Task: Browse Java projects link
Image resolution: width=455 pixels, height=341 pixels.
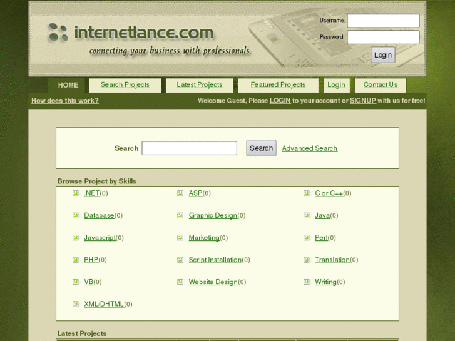Action: point(322,215)
